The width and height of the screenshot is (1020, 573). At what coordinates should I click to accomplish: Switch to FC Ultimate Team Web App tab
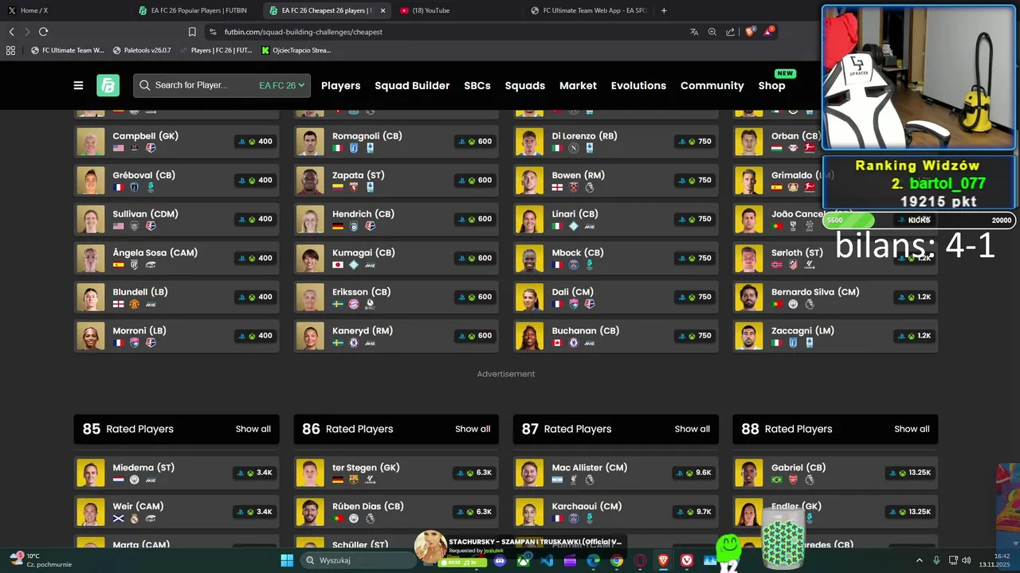tap(590, 10)
